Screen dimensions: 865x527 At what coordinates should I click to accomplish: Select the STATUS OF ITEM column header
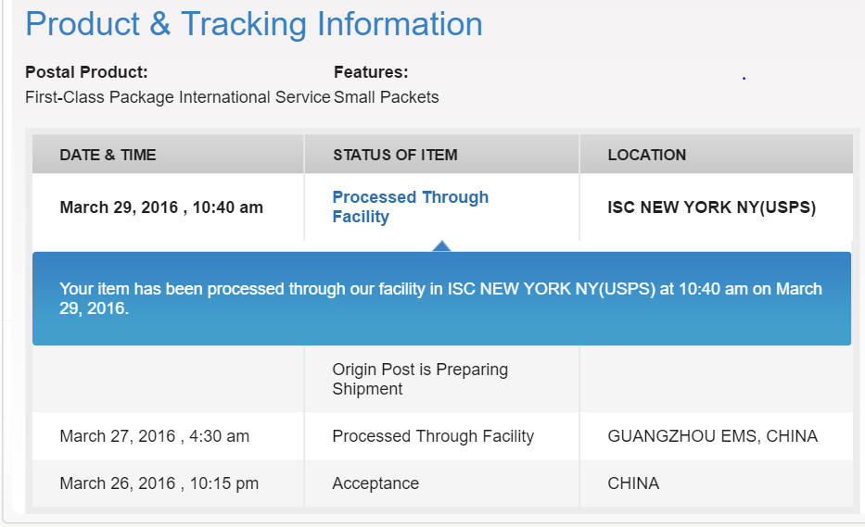(395, 155)
